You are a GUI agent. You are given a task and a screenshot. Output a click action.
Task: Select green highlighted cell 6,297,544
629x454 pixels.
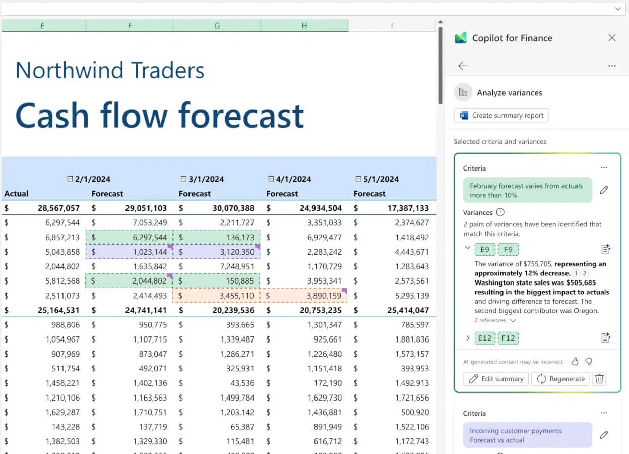[130, 237]
